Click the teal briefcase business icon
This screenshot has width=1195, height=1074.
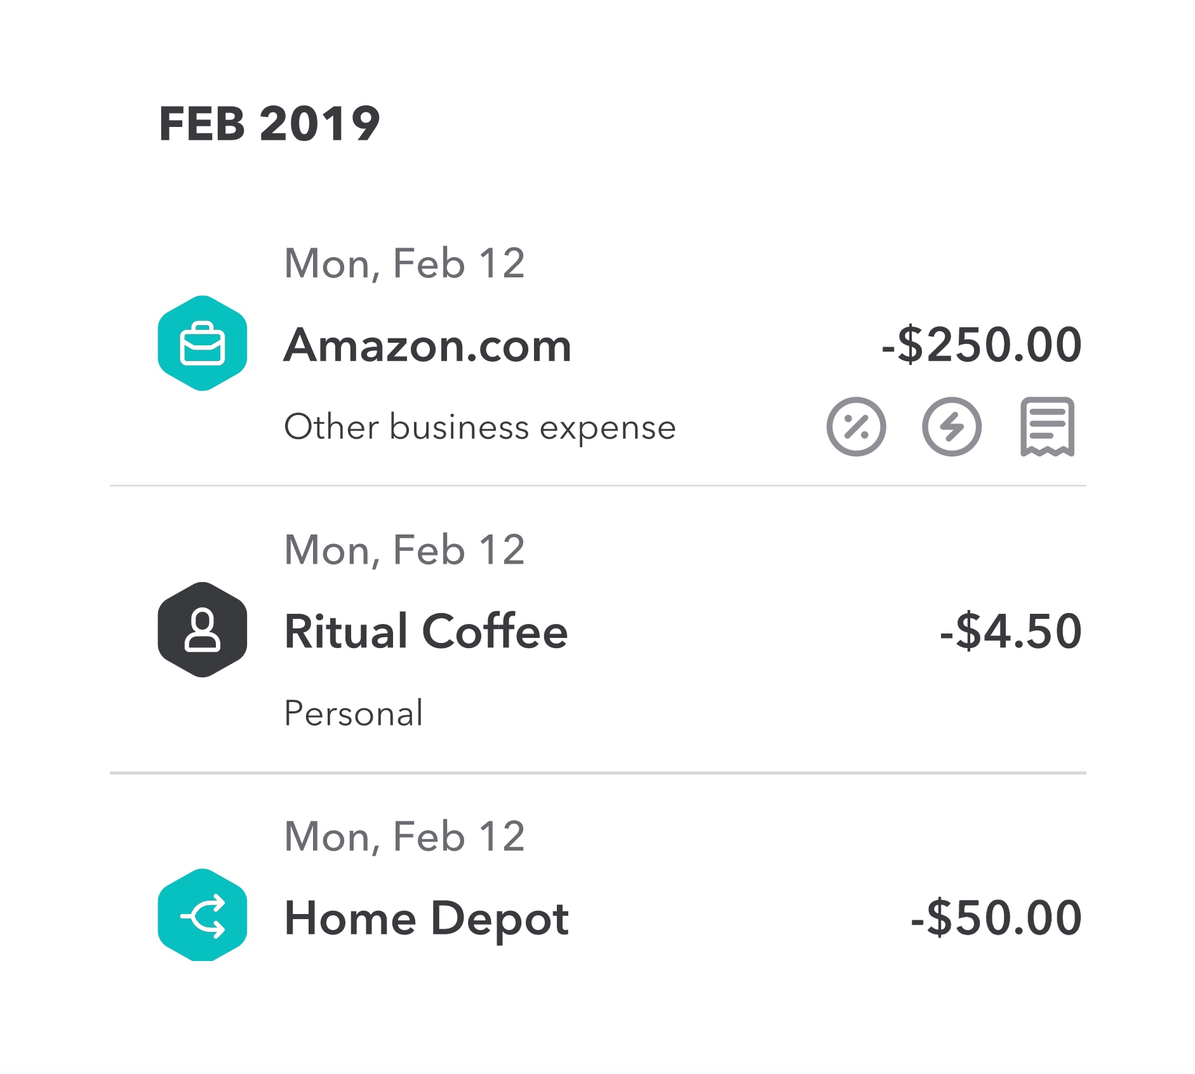pos(202,343)
